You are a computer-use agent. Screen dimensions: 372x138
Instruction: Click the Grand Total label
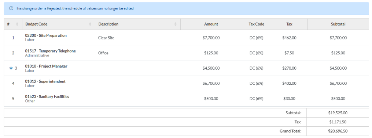290,131
